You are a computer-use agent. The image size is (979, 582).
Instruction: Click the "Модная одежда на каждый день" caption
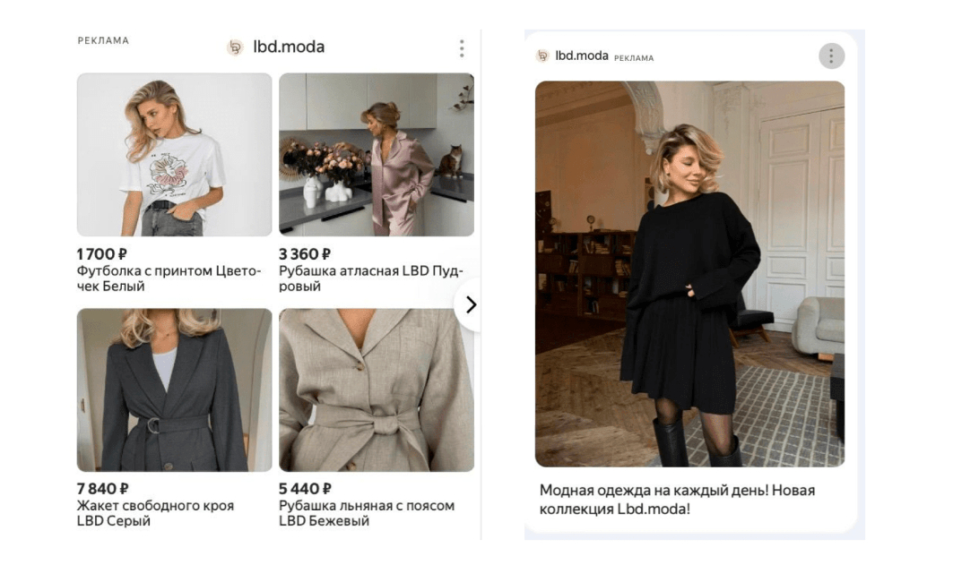[677, 500]
